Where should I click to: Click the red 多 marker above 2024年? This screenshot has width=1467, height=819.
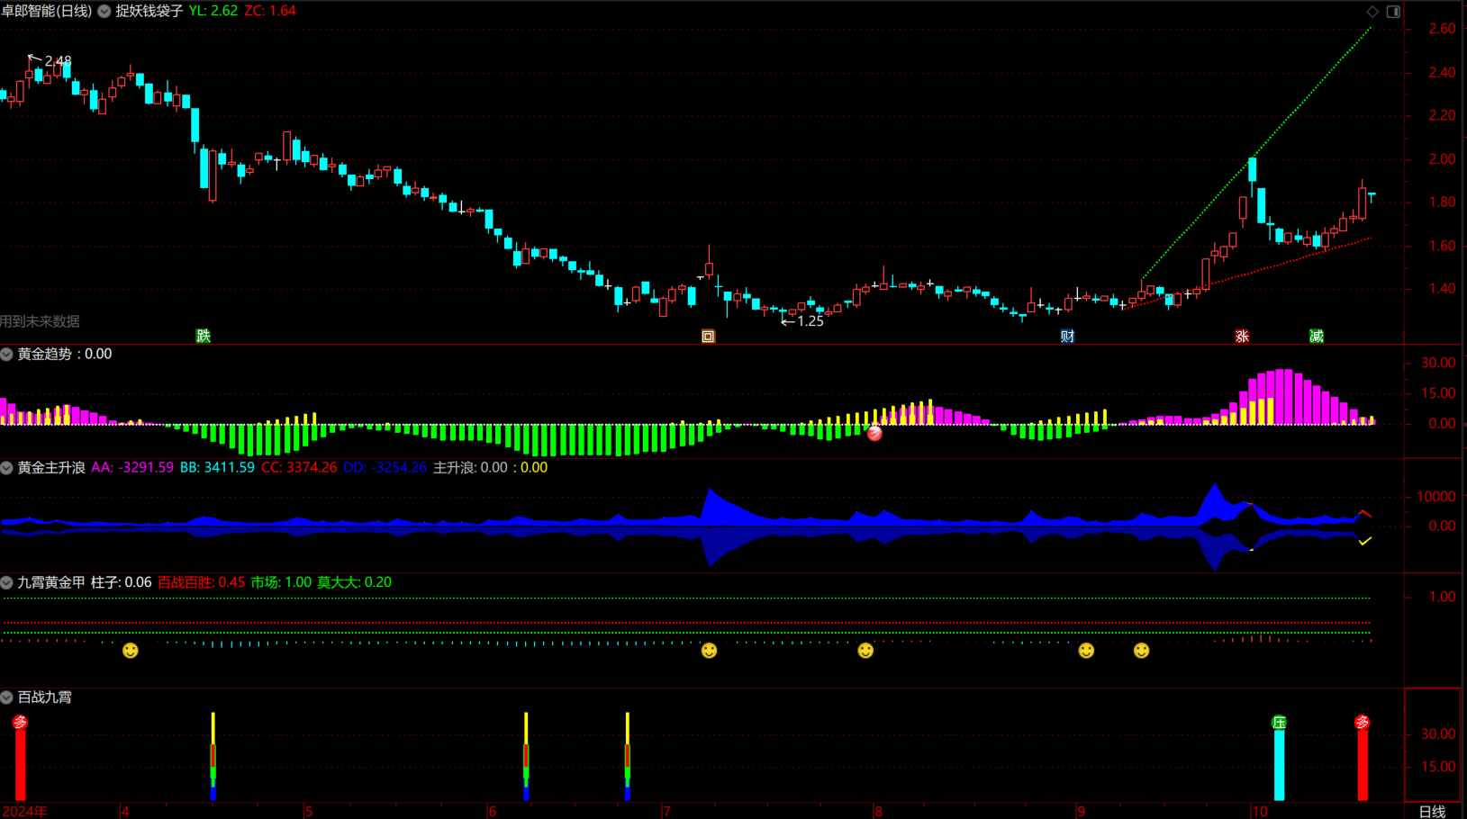(x=20, y=723)
